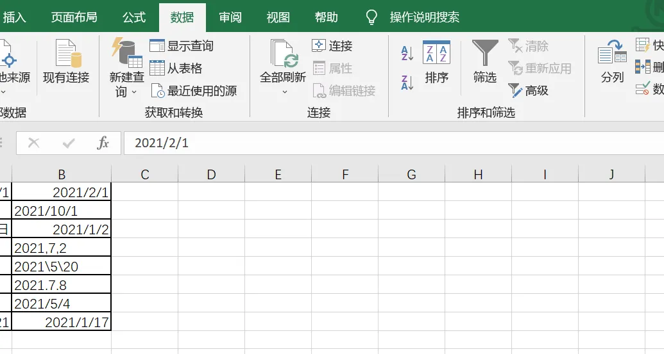
Task: Select column G header
Action: click(x=412, y=174)
